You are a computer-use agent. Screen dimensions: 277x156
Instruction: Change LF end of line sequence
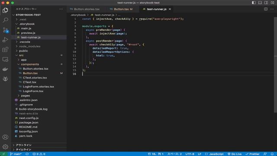pos(200,154)
